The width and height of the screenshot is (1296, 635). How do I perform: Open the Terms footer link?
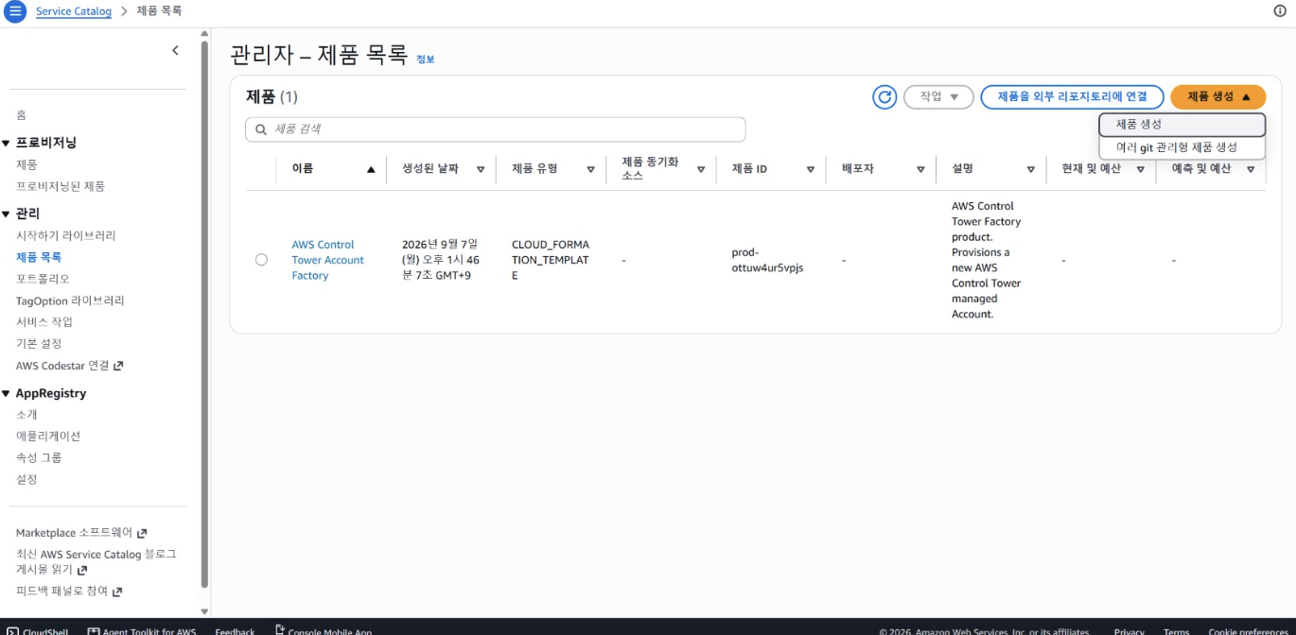(x=1176, y=631)
